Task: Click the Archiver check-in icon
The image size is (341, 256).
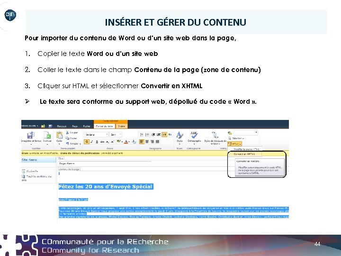Action: (x=47, y=135)
